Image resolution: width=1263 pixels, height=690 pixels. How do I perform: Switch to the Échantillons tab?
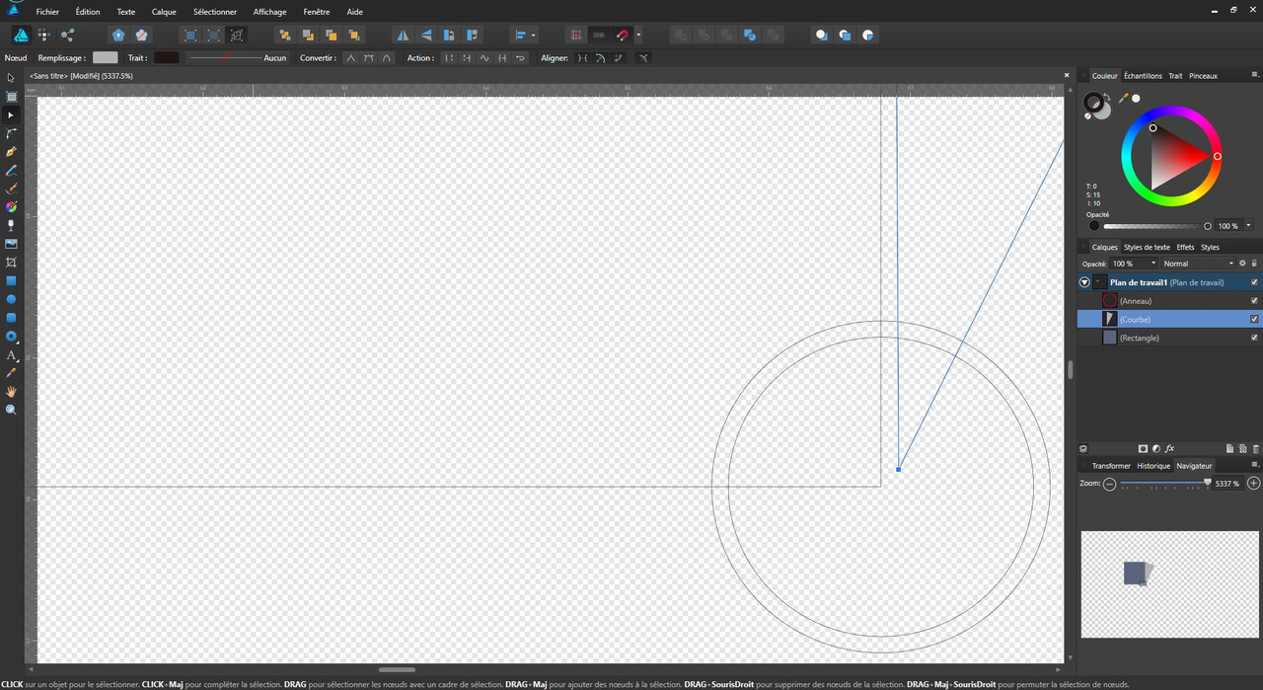(1143, 76)
